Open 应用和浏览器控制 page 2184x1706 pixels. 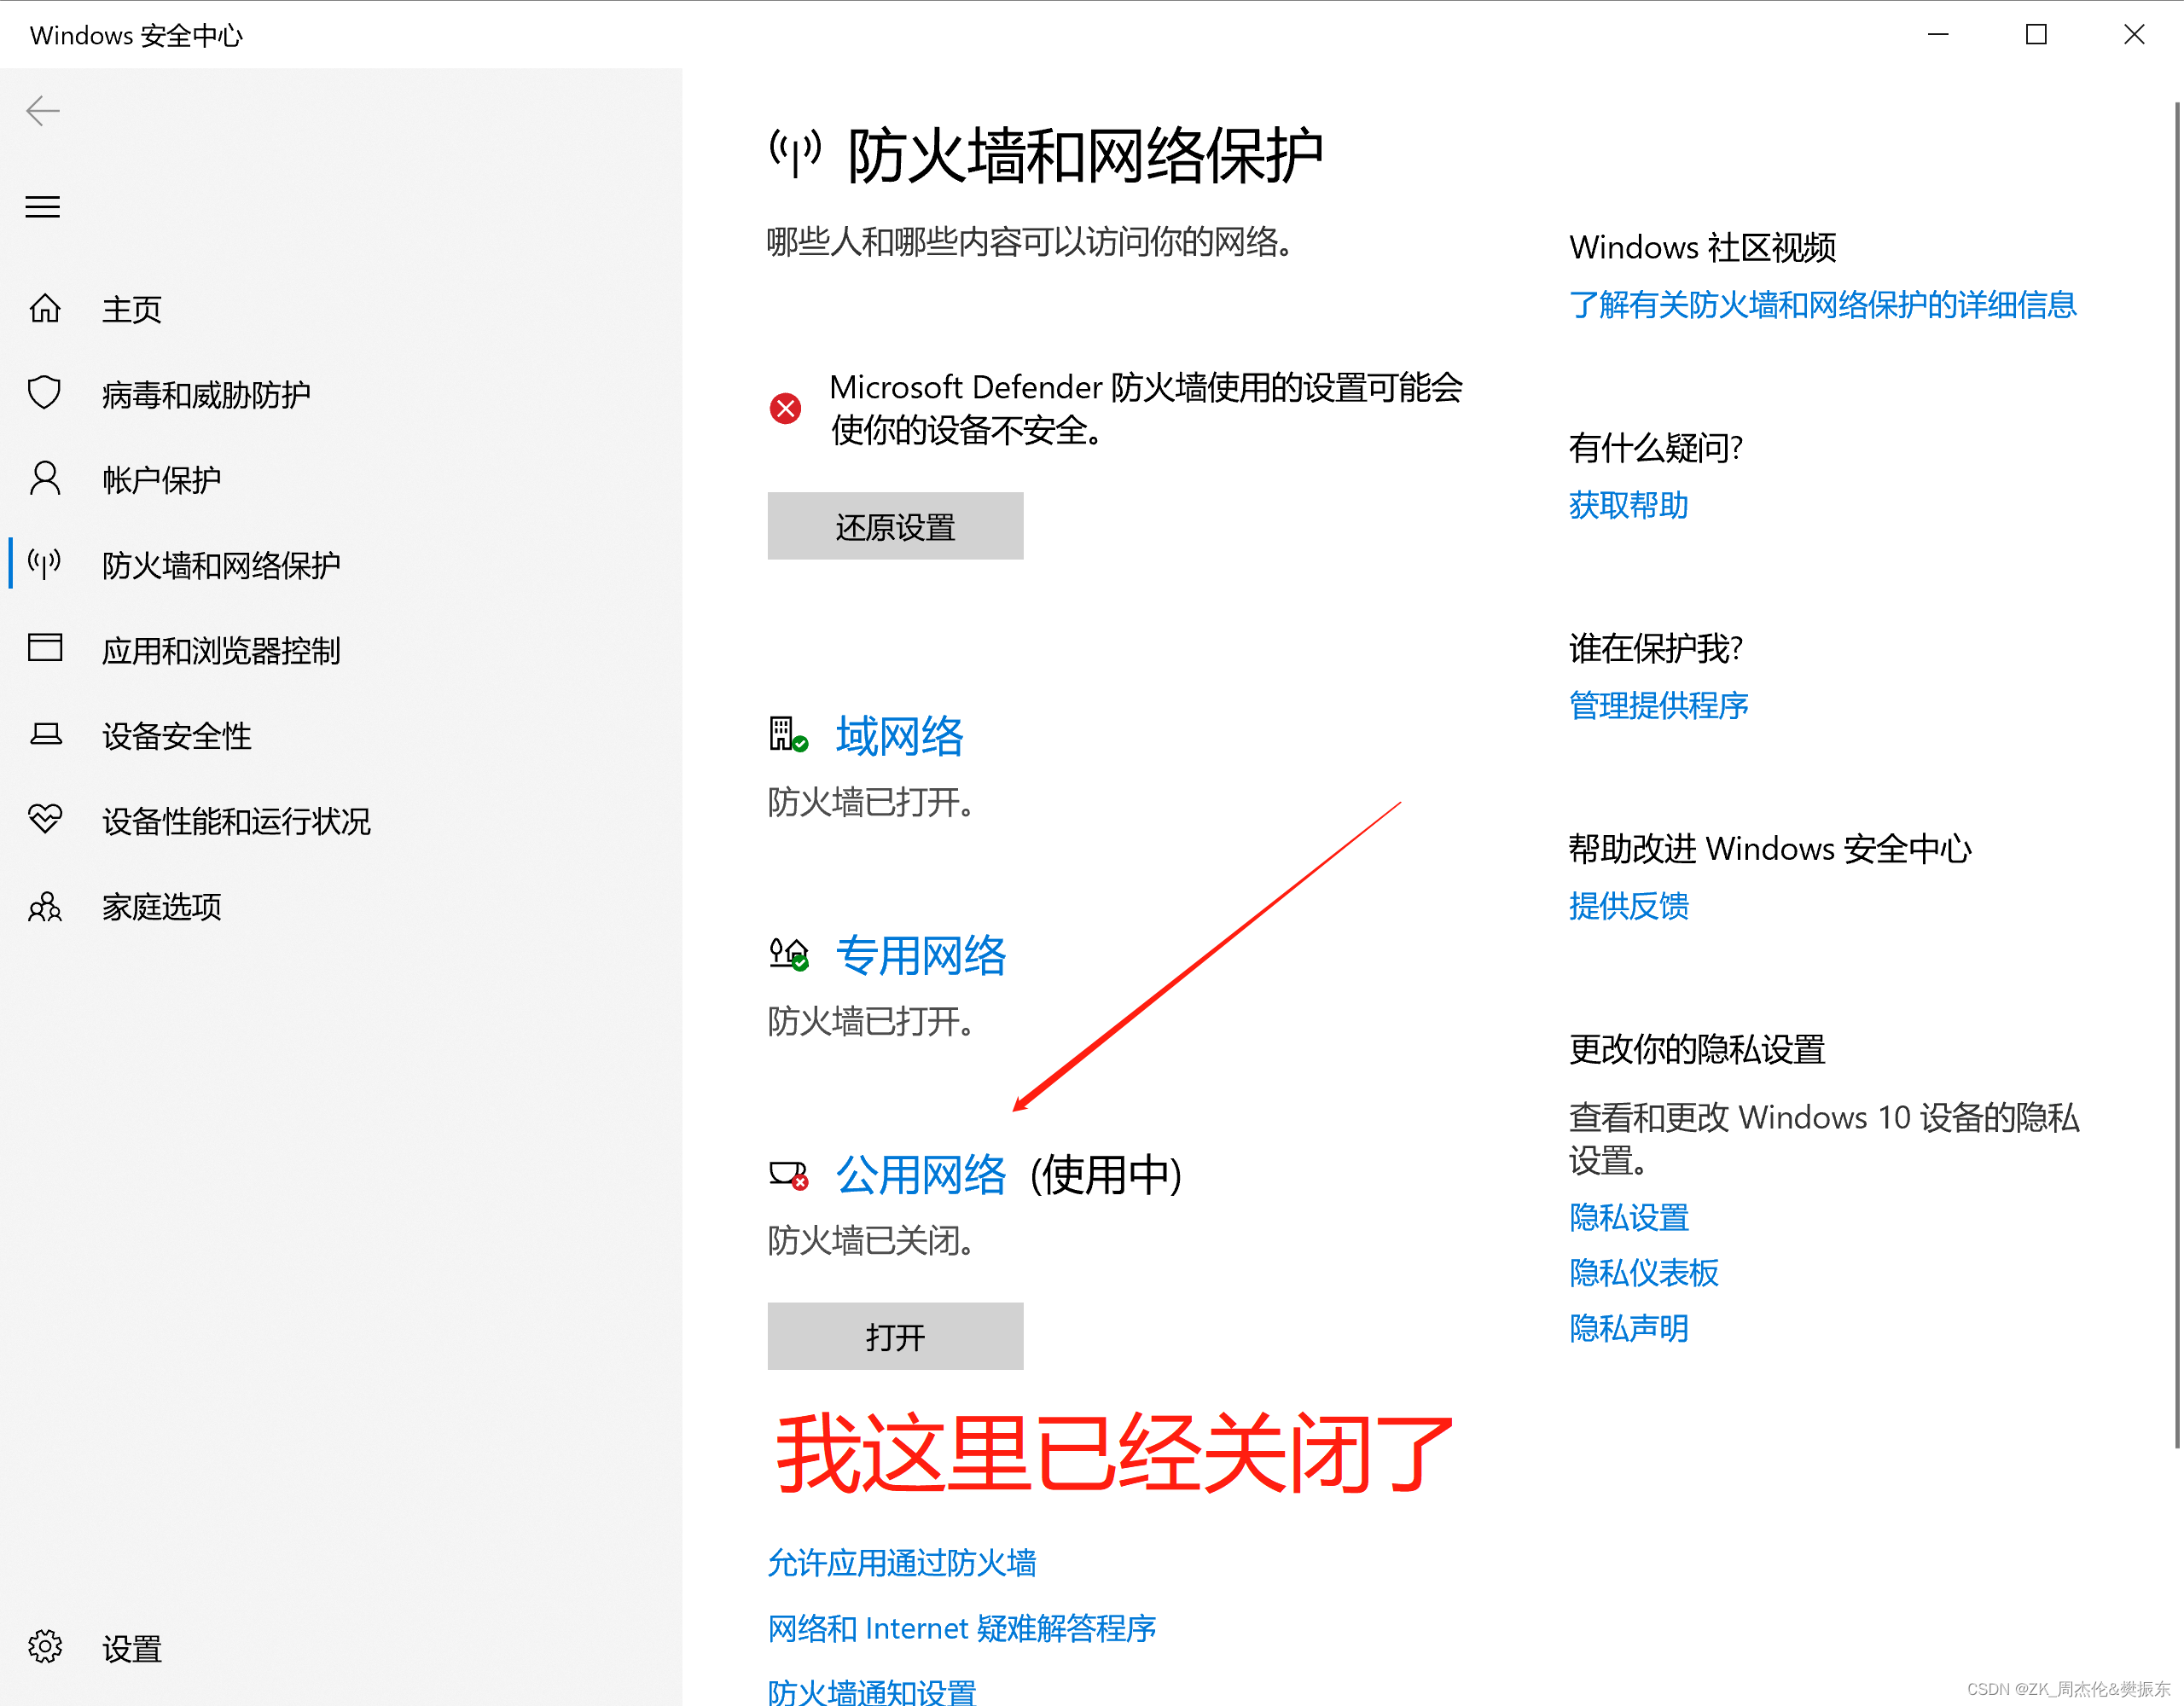[x=221, y=651]
